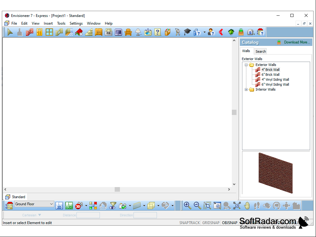Screen dimensions: 316x237
Task: Open the Edit menu
Action: pos(24,23)
